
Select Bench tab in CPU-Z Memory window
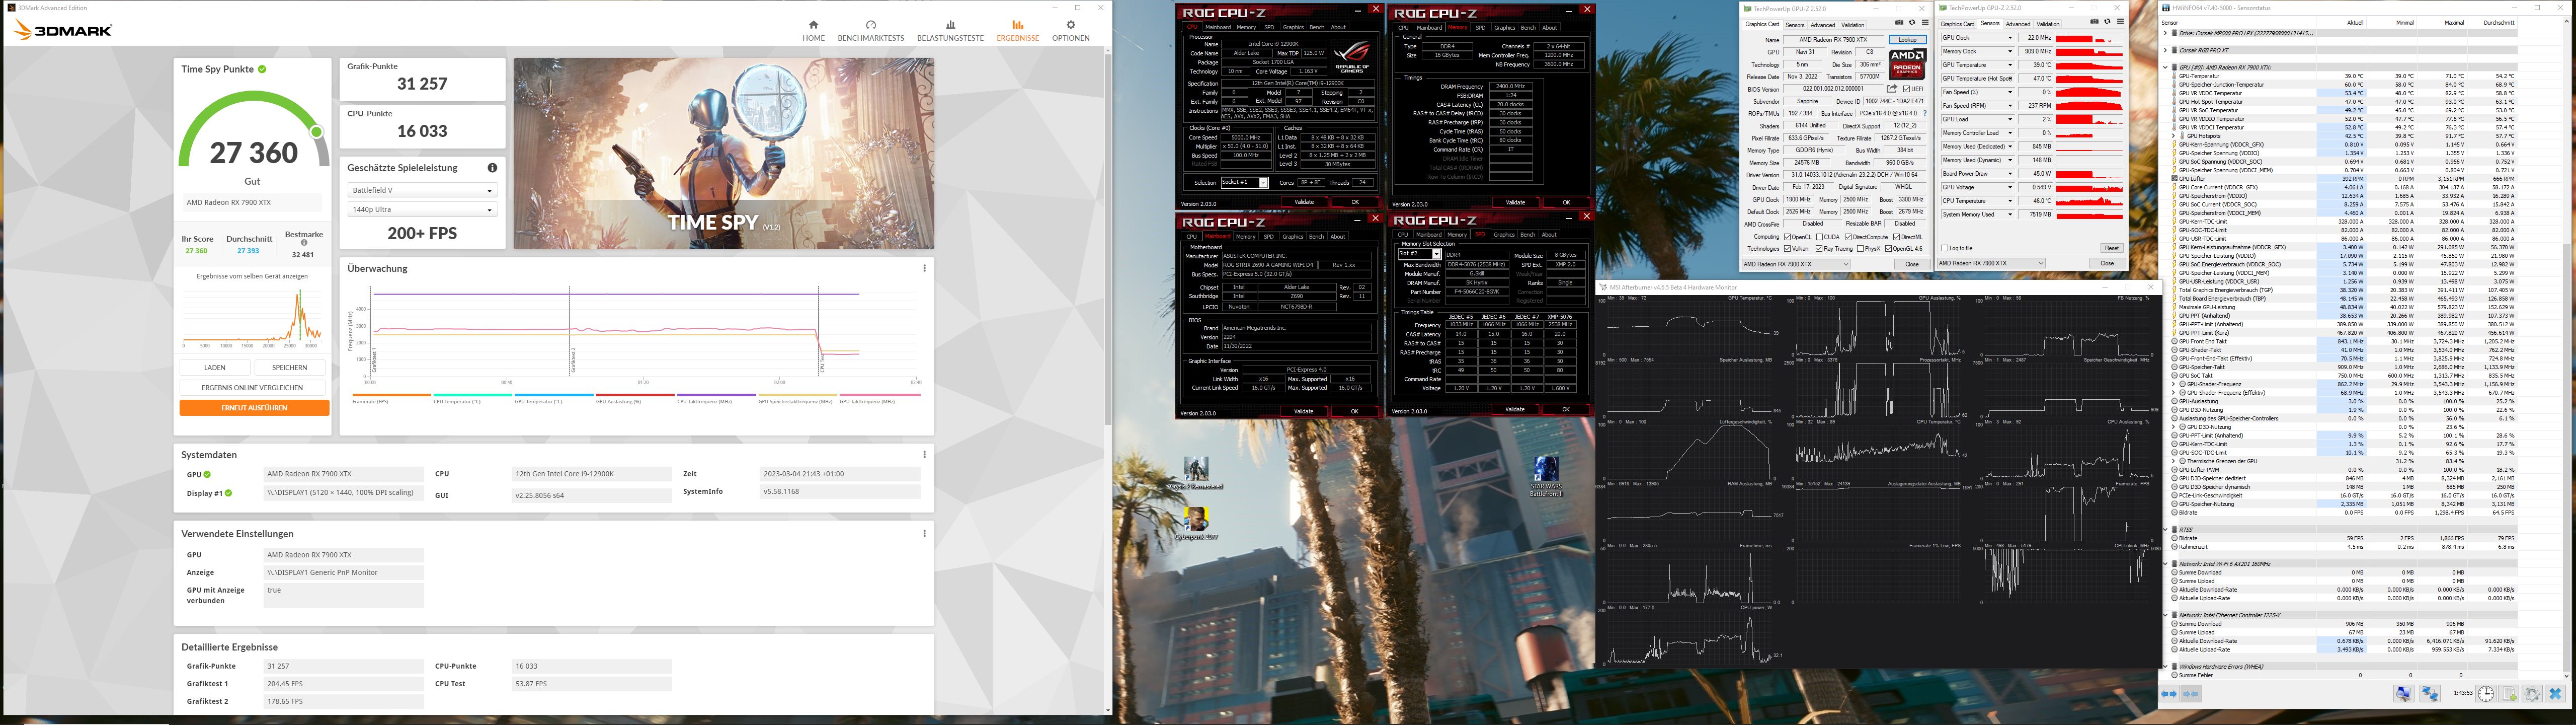1528,27
